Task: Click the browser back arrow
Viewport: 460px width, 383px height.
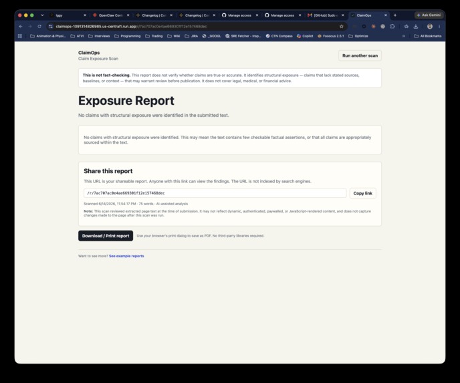Action: tap(21, 26)
